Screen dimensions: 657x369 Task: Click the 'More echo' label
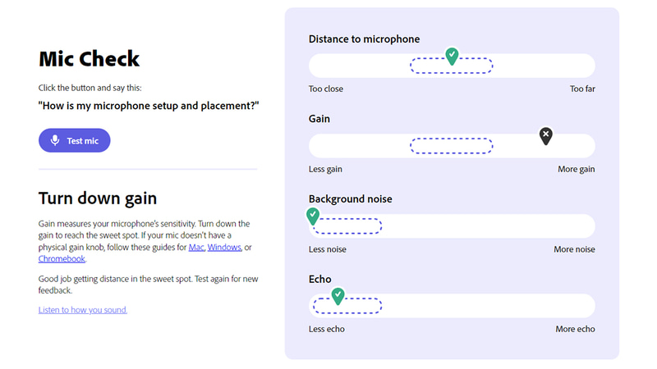coord(575,329)
